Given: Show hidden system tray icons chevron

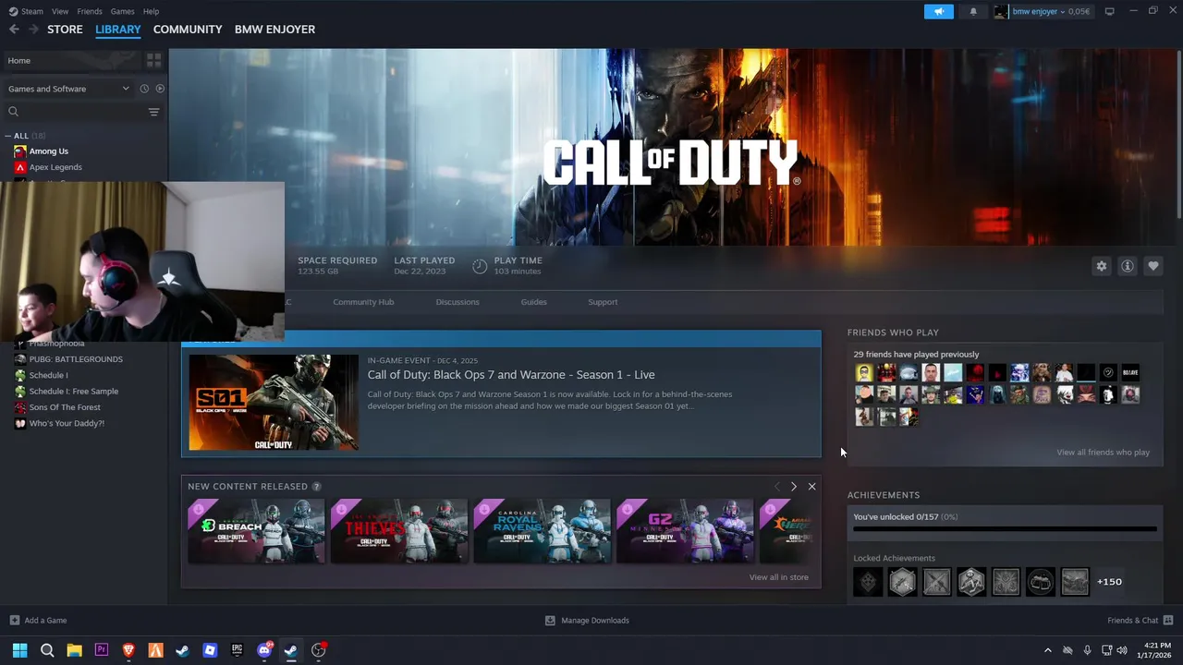Looking at the screenshot, I should pyautogui.click(x=1047, y=650).
